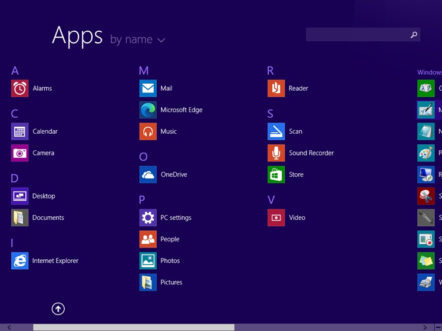Image resolution: width=442 pixels, height=331 pixels.
Task: Open the Store app icon
Action: point(276,175)
